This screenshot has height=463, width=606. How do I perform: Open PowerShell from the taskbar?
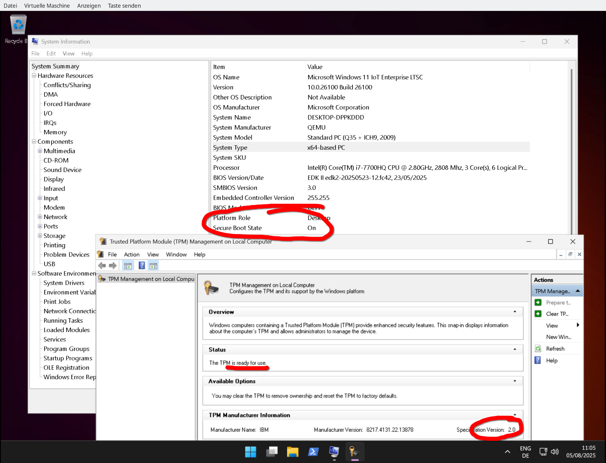tap(313, 452)
